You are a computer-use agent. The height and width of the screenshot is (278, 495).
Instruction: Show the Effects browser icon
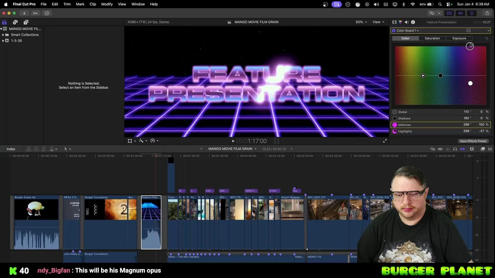[483, 149]
